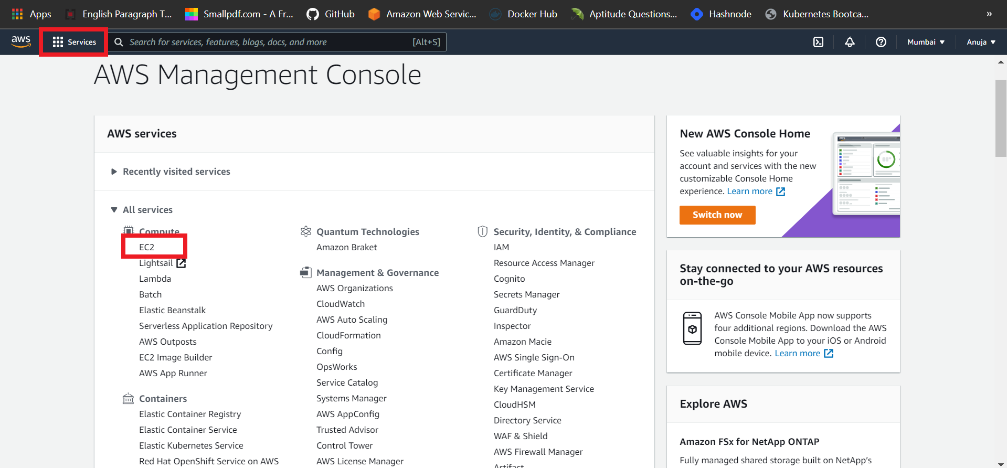Click the page vertical scrollbar thumb
This screenshot has width=1007, height=468.
coord(1001,118)
